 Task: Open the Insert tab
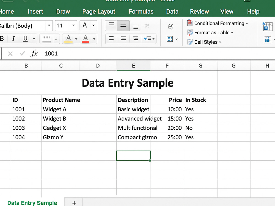tap(35, 12)
